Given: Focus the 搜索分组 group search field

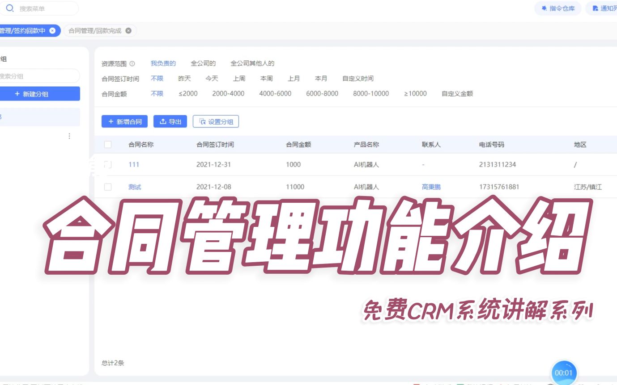Looking at the screenshot, I should click(x=39, y=76).
